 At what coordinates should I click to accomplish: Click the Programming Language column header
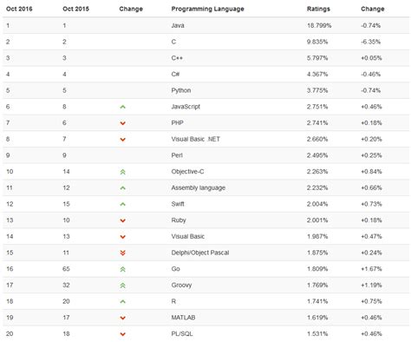coord(207,9)
